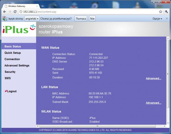Viewport: 171px width, 134px height.
Task: Click the WLAN Status heading
Action: tap(51, 111)
